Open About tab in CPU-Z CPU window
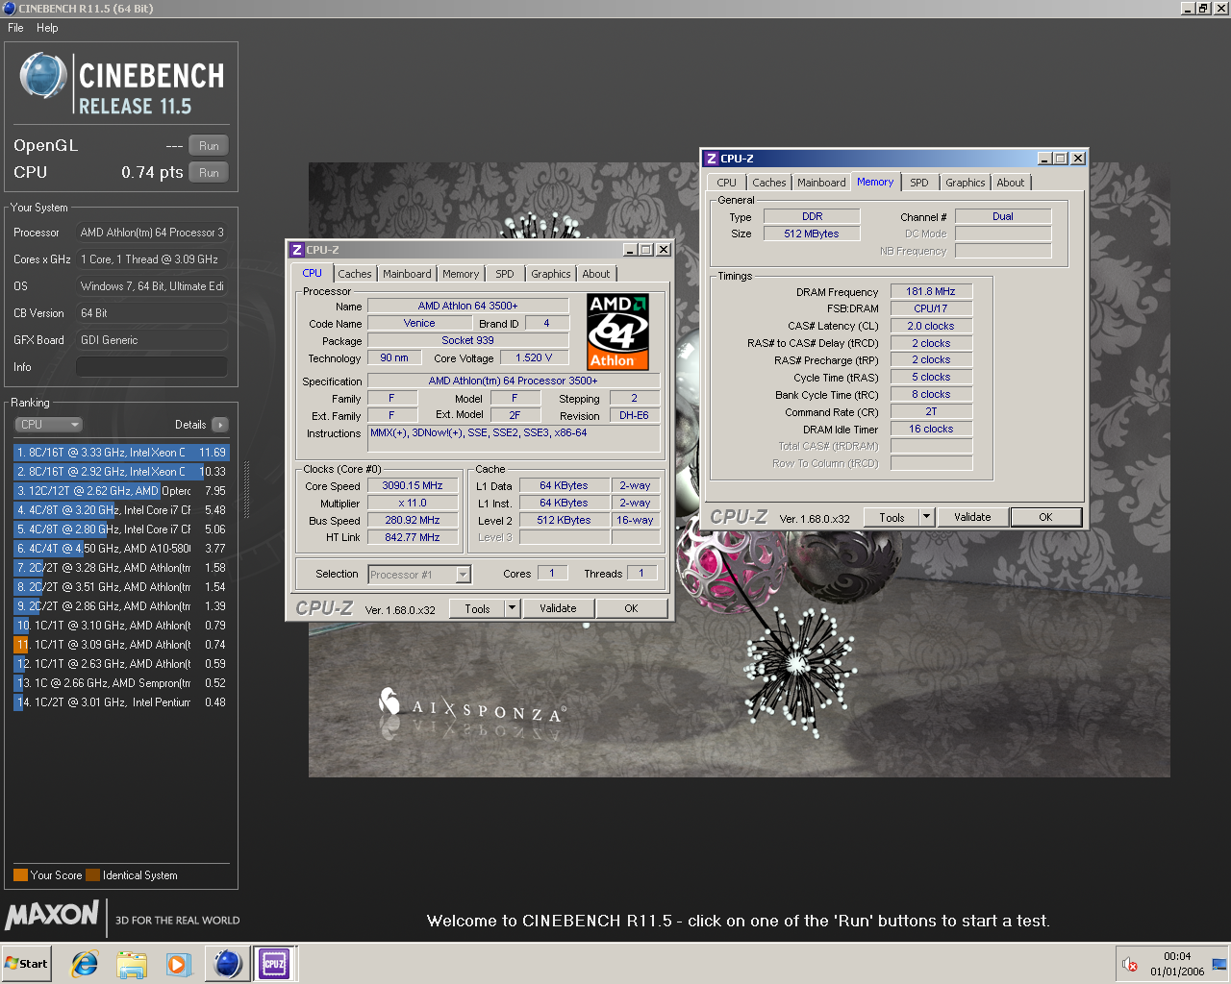This screenshot has width=1231, height=984. [x=596, y=274]
